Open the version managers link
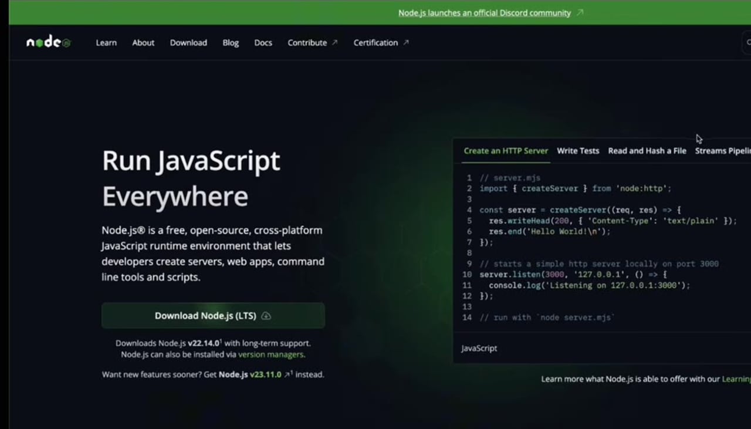Screen dimensions: 751x429 click(272, 354)
